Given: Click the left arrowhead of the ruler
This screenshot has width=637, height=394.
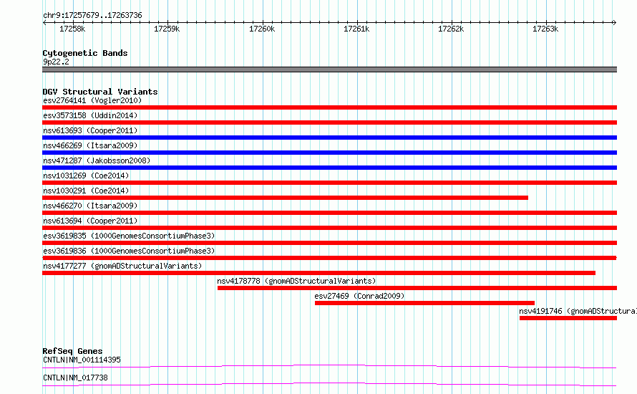Looking at the screenshot, I should 44,22.
